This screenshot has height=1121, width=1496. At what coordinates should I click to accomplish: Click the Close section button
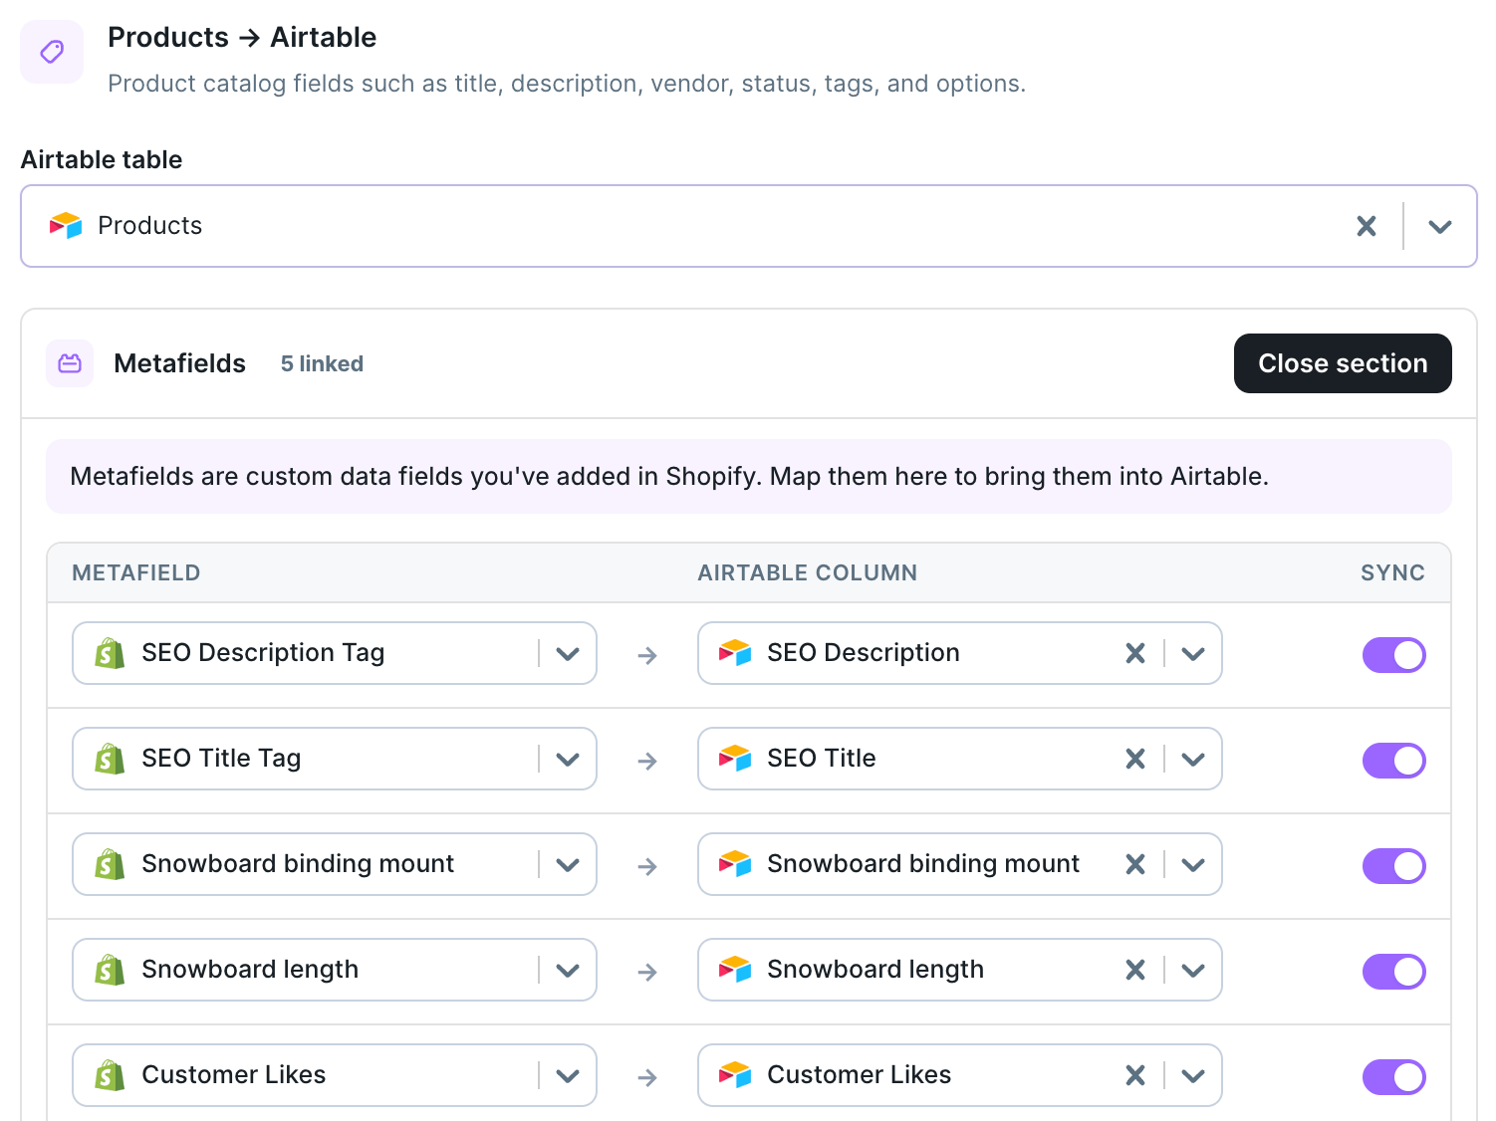tap(1343, 363)
